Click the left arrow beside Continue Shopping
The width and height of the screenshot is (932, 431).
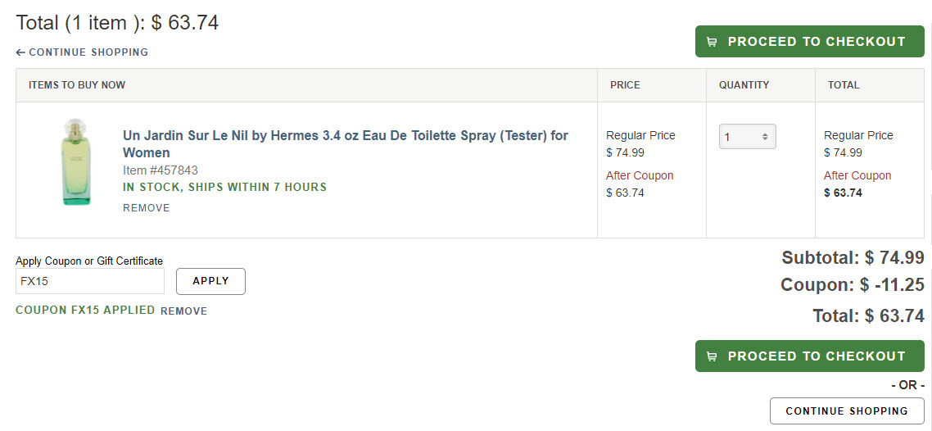click(20, 52)
